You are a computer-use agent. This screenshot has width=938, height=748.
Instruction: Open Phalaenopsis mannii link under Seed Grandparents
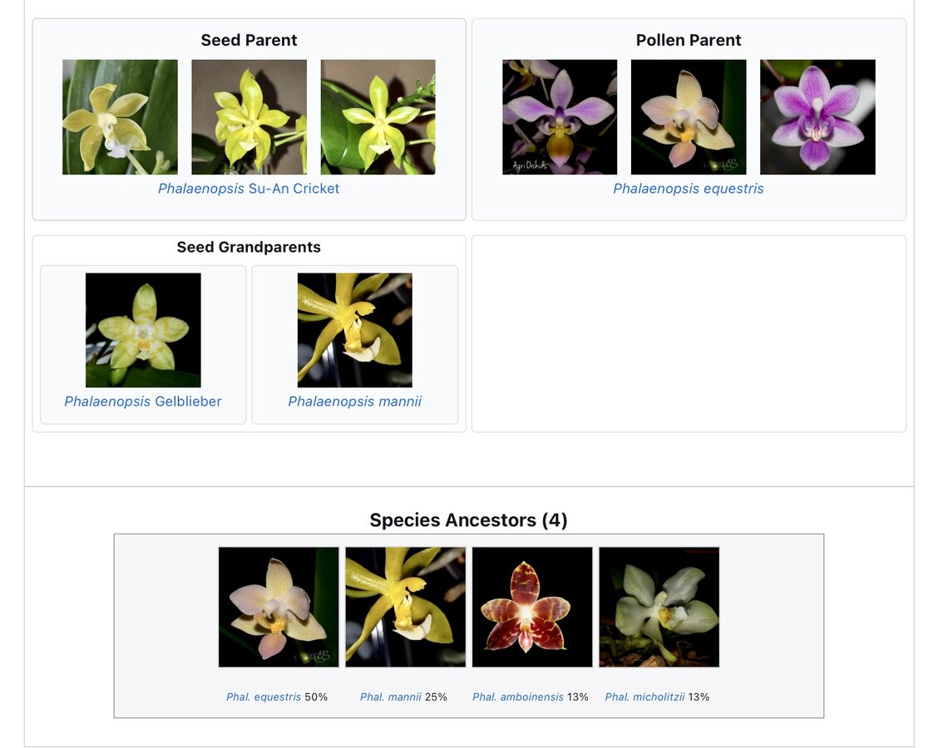pos(354,401)
